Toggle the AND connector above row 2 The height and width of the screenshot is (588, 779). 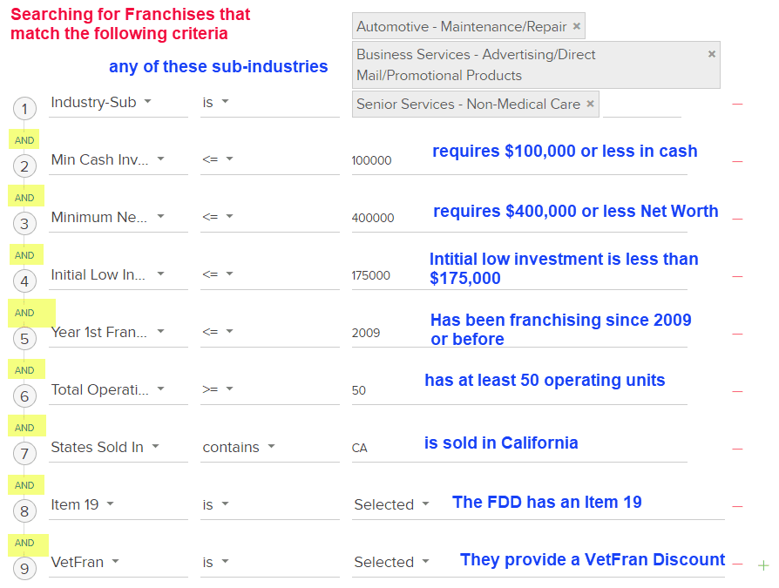[x=24, y=140]
